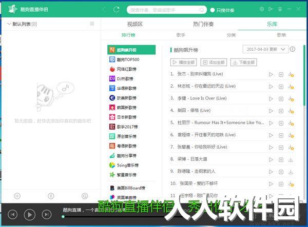
Task: Download song 8 梁博 日落大道
Action: click(x=291, y=160)
